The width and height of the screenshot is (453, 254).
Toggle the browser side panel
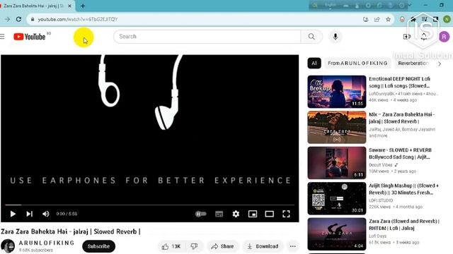(435, 19)
